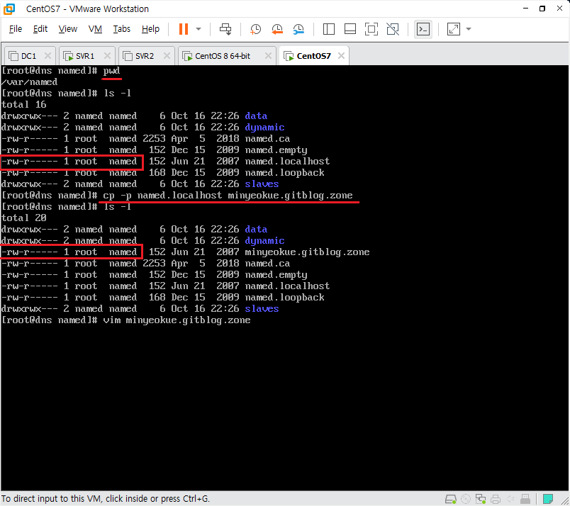
Task: Close the SVR1 tab
Action: click(x=107, y=55)
